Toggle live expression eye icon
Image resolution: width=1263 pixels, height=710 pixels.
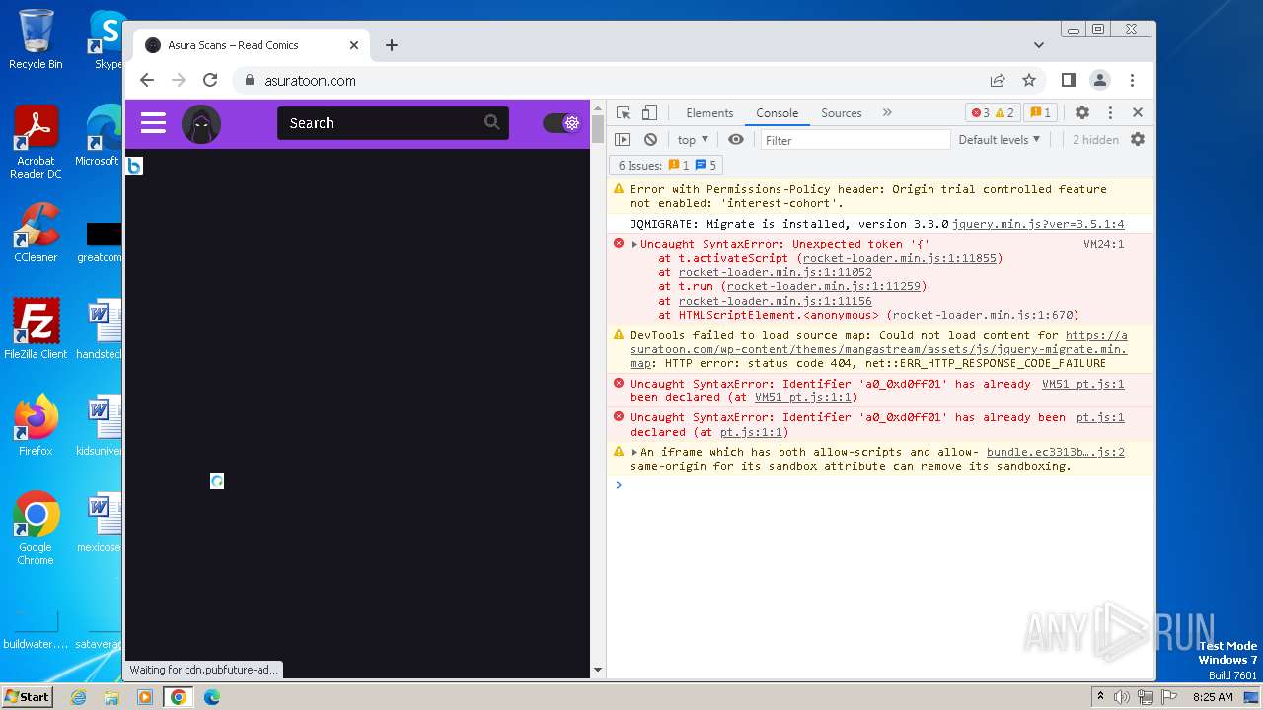coord(736,140)
